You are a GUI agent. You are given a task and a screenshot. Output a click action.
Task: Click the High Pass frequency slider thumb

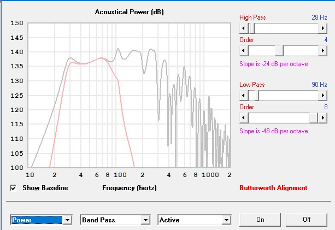251,28
